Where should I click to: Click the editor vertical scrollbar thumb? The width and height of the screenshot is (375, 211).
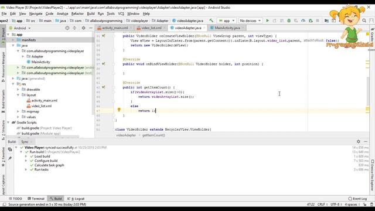coord(368,91)
